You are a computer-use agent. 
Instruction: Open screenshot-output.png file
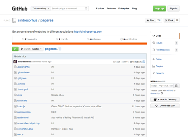(x=28, y=123)
